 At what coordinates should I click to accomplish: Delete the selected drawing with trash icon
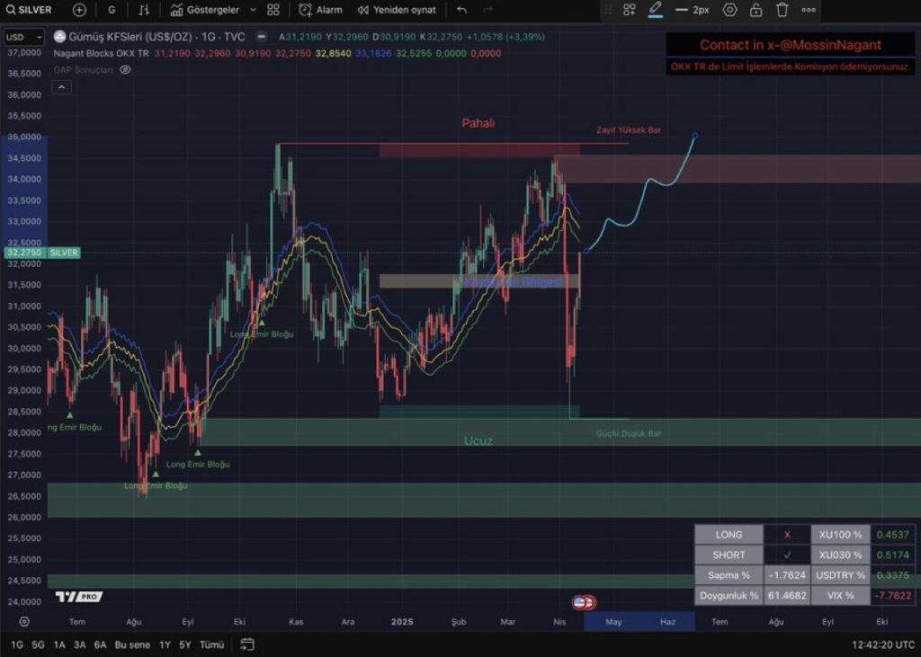click(x=782, y=10)
